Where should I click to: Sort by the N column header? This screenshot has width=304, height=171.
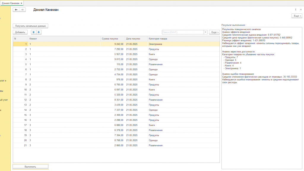point(20,39)
